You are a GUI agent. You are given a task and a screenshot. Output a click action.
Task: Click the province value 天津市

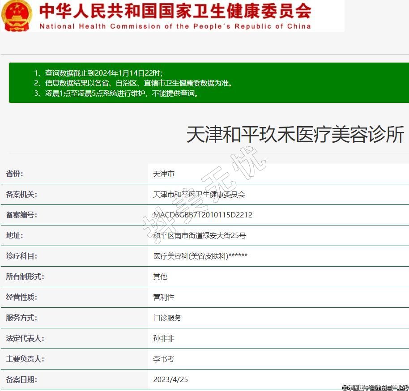point(163,174)
